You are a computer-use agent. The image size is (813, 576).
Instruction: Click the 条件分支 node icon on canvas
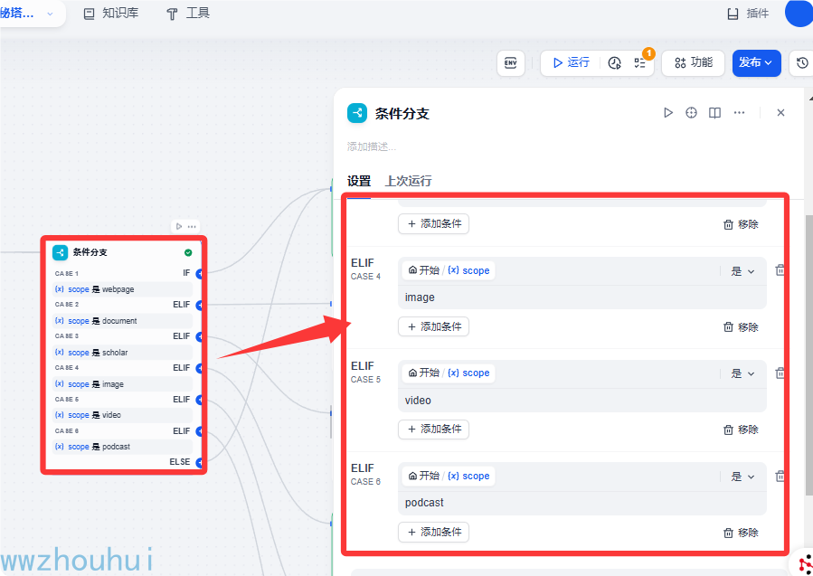pyautogui.click(x=61, y=252)
